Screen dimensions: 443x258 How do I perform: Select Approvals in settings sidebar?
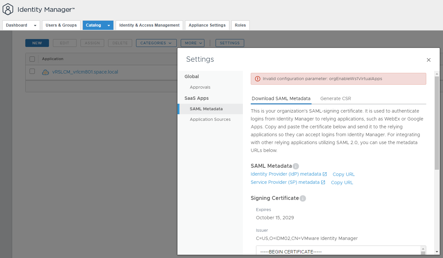200,87
